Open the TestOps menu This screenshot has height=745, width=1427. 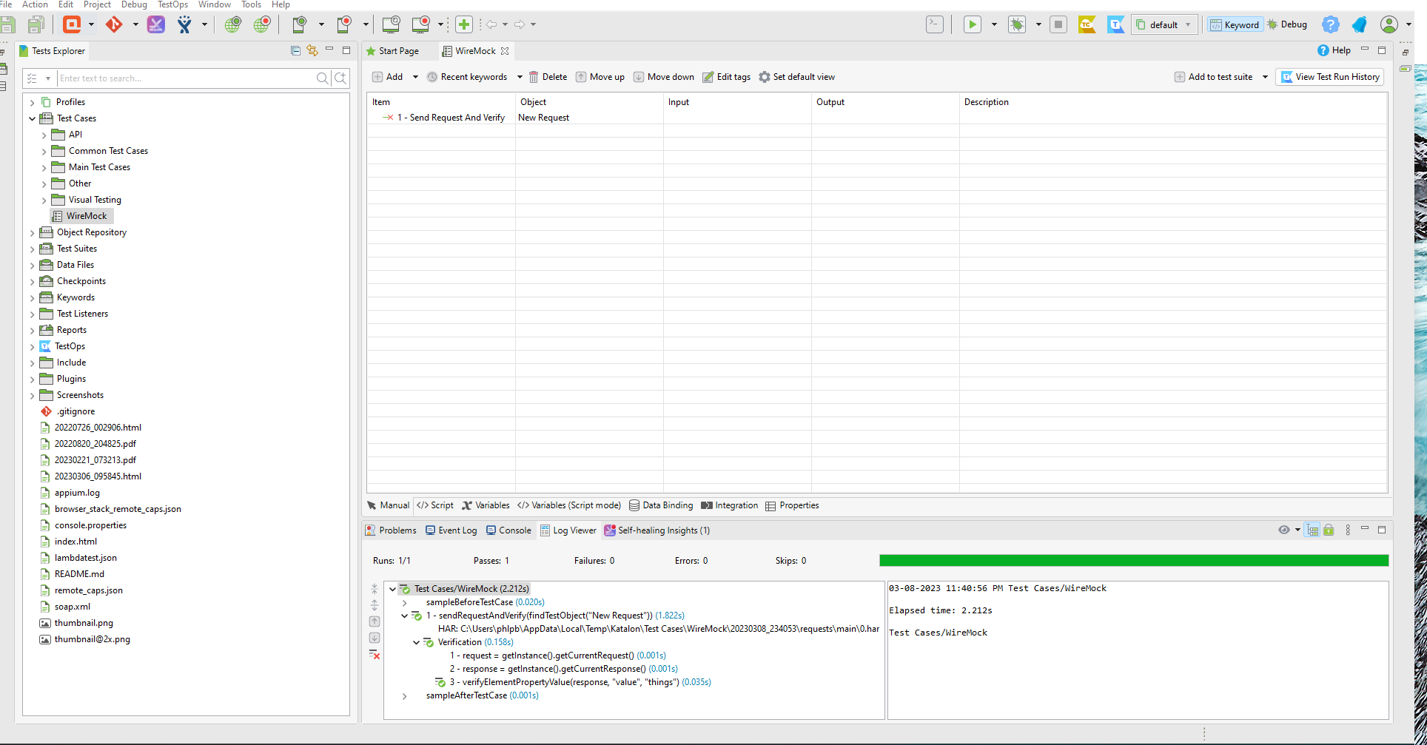pyautogui.click(x=172, y=4)
